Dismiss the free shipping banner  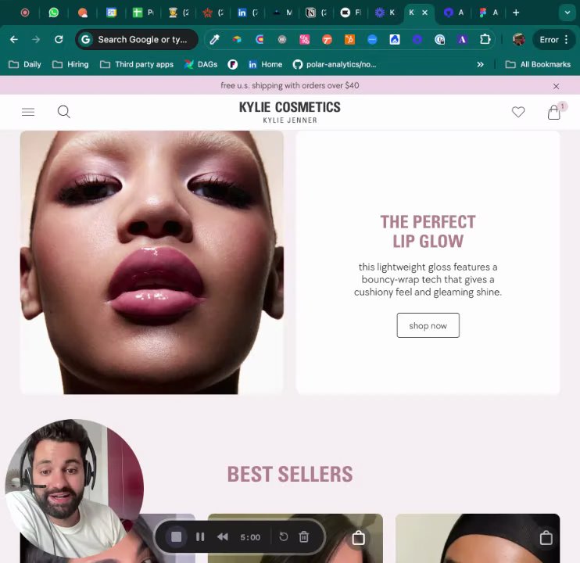[x=556, y=86]
